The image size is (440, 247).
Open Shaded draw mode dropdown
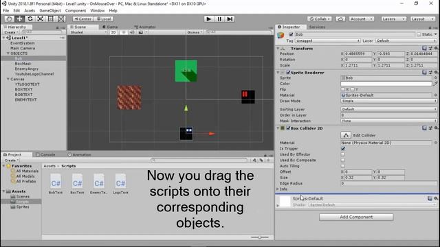89,32
